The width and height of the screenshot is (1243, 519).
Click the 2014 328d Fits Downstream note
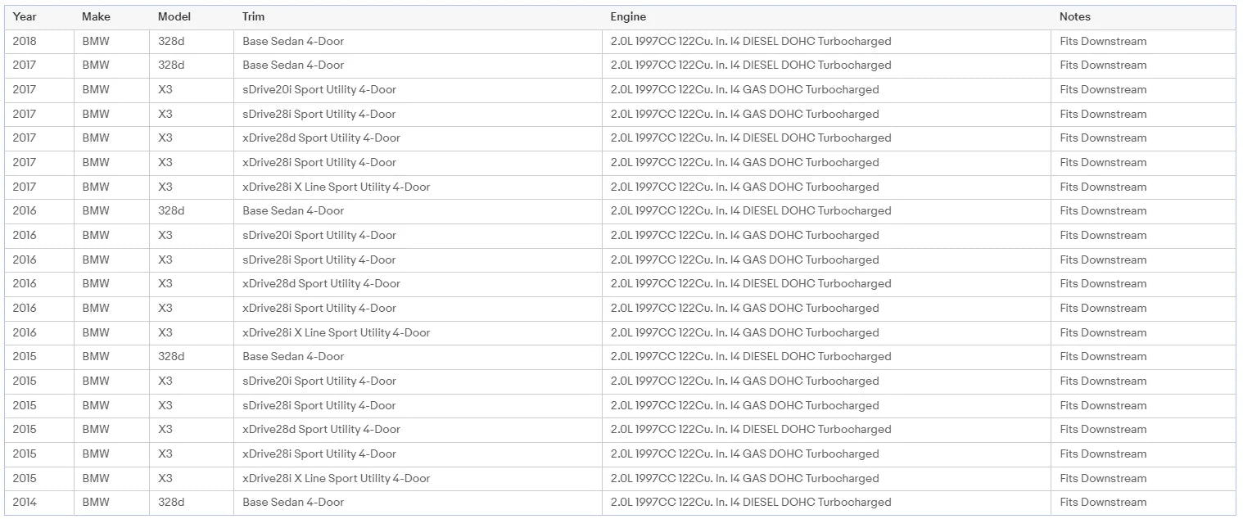(1103, 502)
